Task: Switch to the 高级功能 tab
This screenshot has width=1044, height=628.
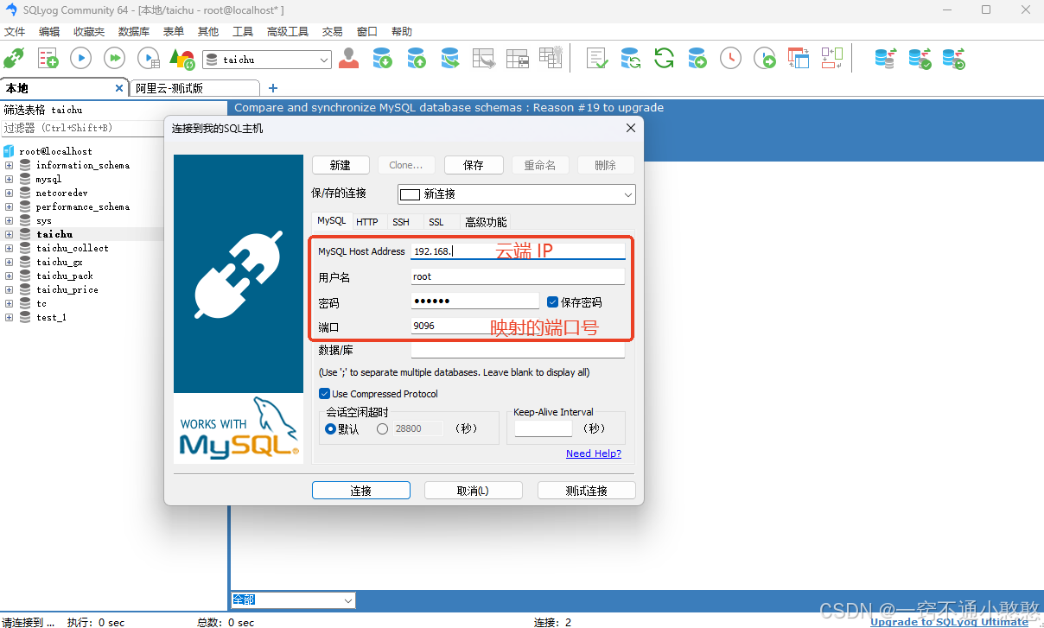Action: (486, 222)
